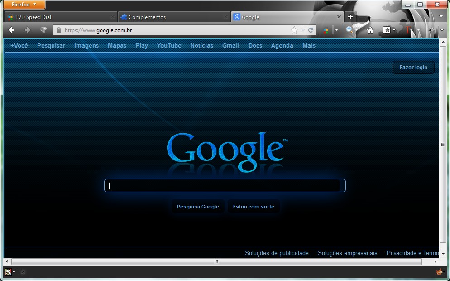Open dropdown next to S add-on icon
The height and width of the screenshot is (281, 450).
tap(14, 272)
